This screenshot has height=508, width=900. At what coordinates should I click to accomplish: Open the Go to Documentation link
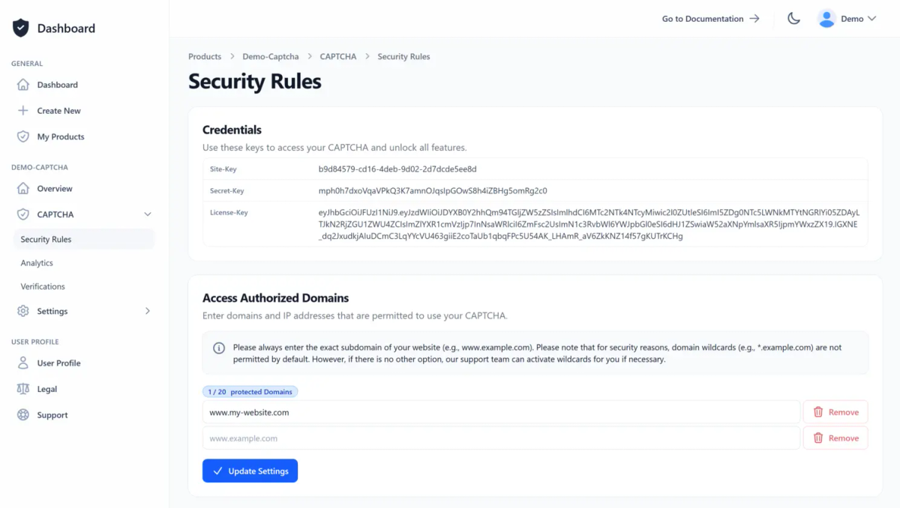[710, 19]
